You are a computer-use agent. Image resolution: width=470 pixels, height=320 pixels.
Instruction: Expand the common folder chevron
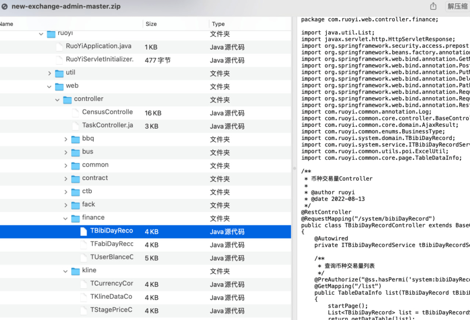[66, 165]
